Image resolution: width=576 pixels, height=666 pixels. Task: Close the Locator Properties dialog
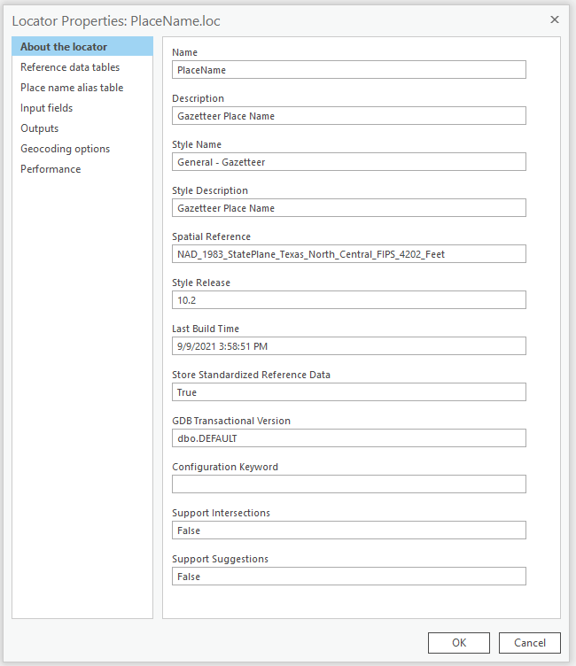555,19
